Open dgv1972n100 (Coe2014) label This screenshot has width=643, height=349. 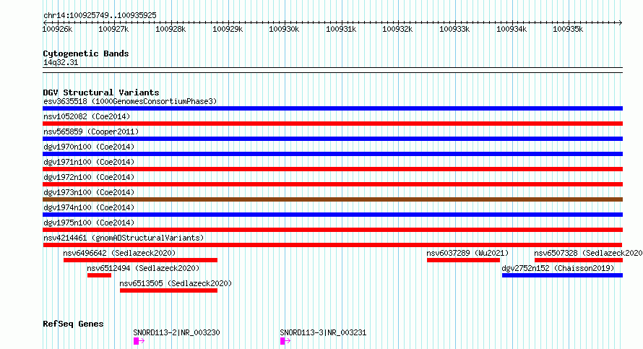[89, 177]
